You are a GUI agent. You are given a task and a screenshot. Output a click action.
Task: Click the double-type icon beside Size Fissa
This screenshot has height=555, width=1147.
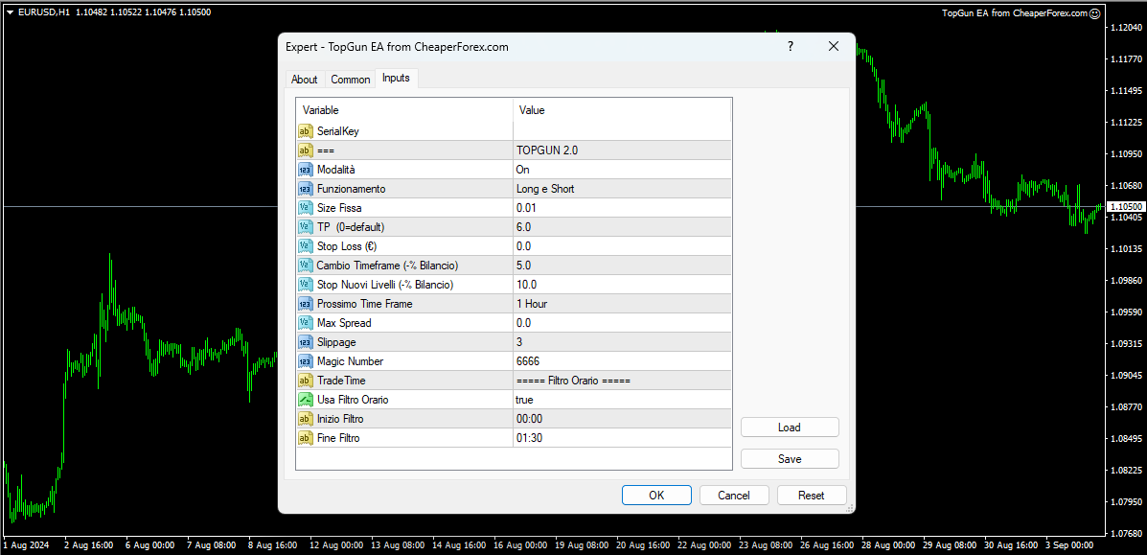click(x=306, y=208)
